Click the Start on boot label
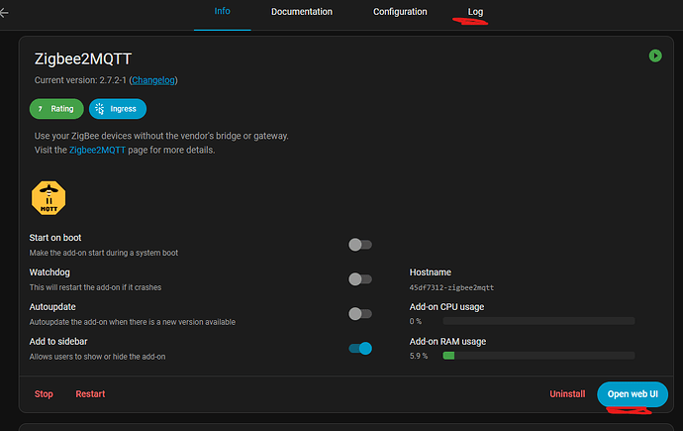Viewport: 683px width, 431px height. [55, 238]
